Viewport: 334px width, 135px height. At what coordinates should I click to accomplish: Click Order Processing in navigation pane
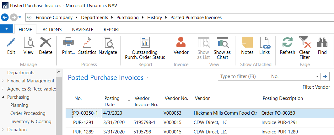[28, 113]
